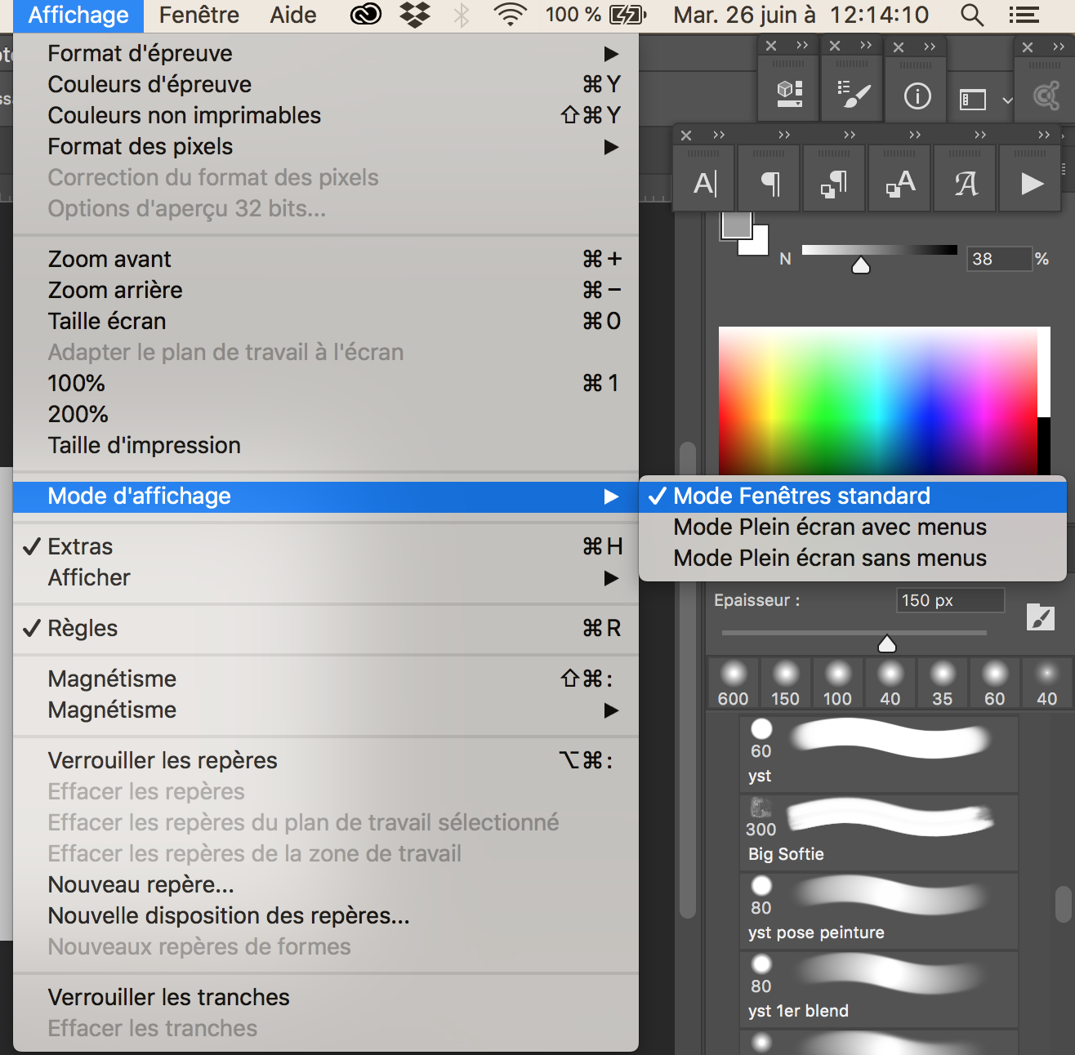
Task: Open the Paragraph panel icon
Action: coord(769,184)
